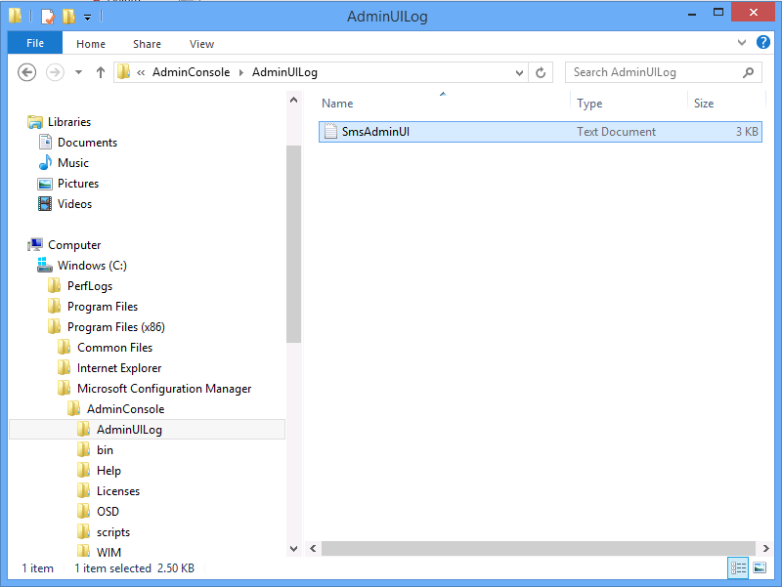Image resolution: width=782 pixels, height=587 pixels.
Task: Switch to the View ribbon tab
Action: 202,44
